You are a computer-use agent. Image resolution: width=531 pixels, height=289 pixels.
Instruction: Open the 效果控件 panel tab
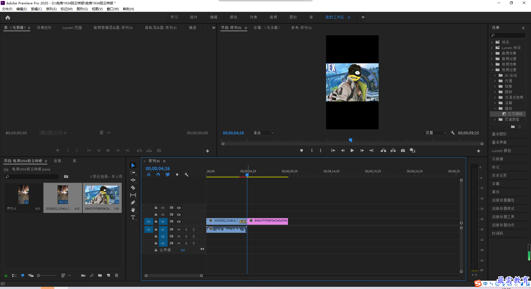(x=44, y=28)
